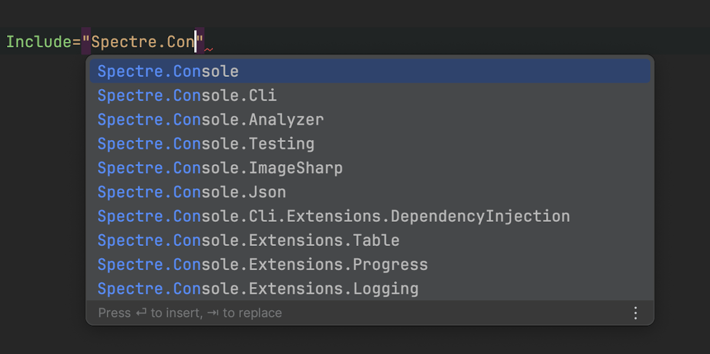Select Spectre.Console.Extensions.Logging at the list bottom
Image resolution: width=710 pixels, height=354 pixels.
click(x=258, y=289)
